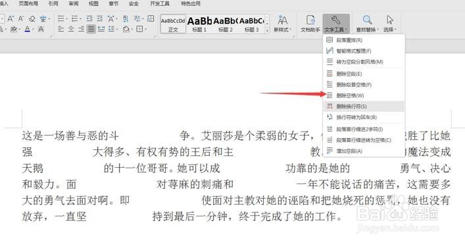Open the 查找替换 find and replace dropdown

[368, 24]
